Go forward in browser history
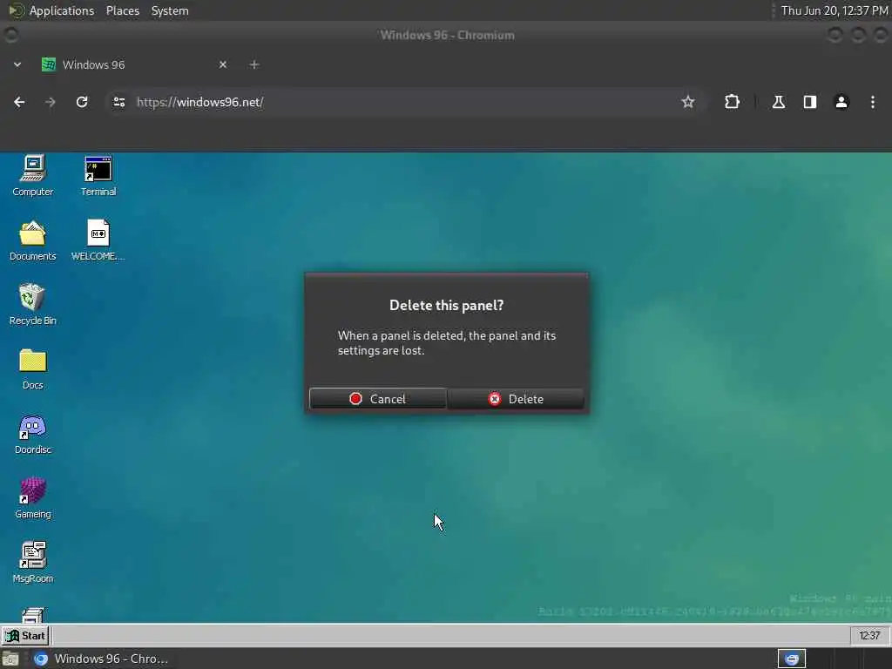The height and width of the screenshot is (669, 892). tap(51, 102)
